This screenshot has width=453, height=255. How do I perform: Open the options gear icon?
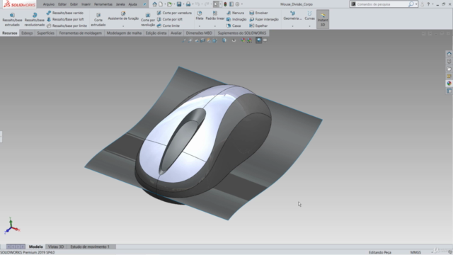point(237,4)
